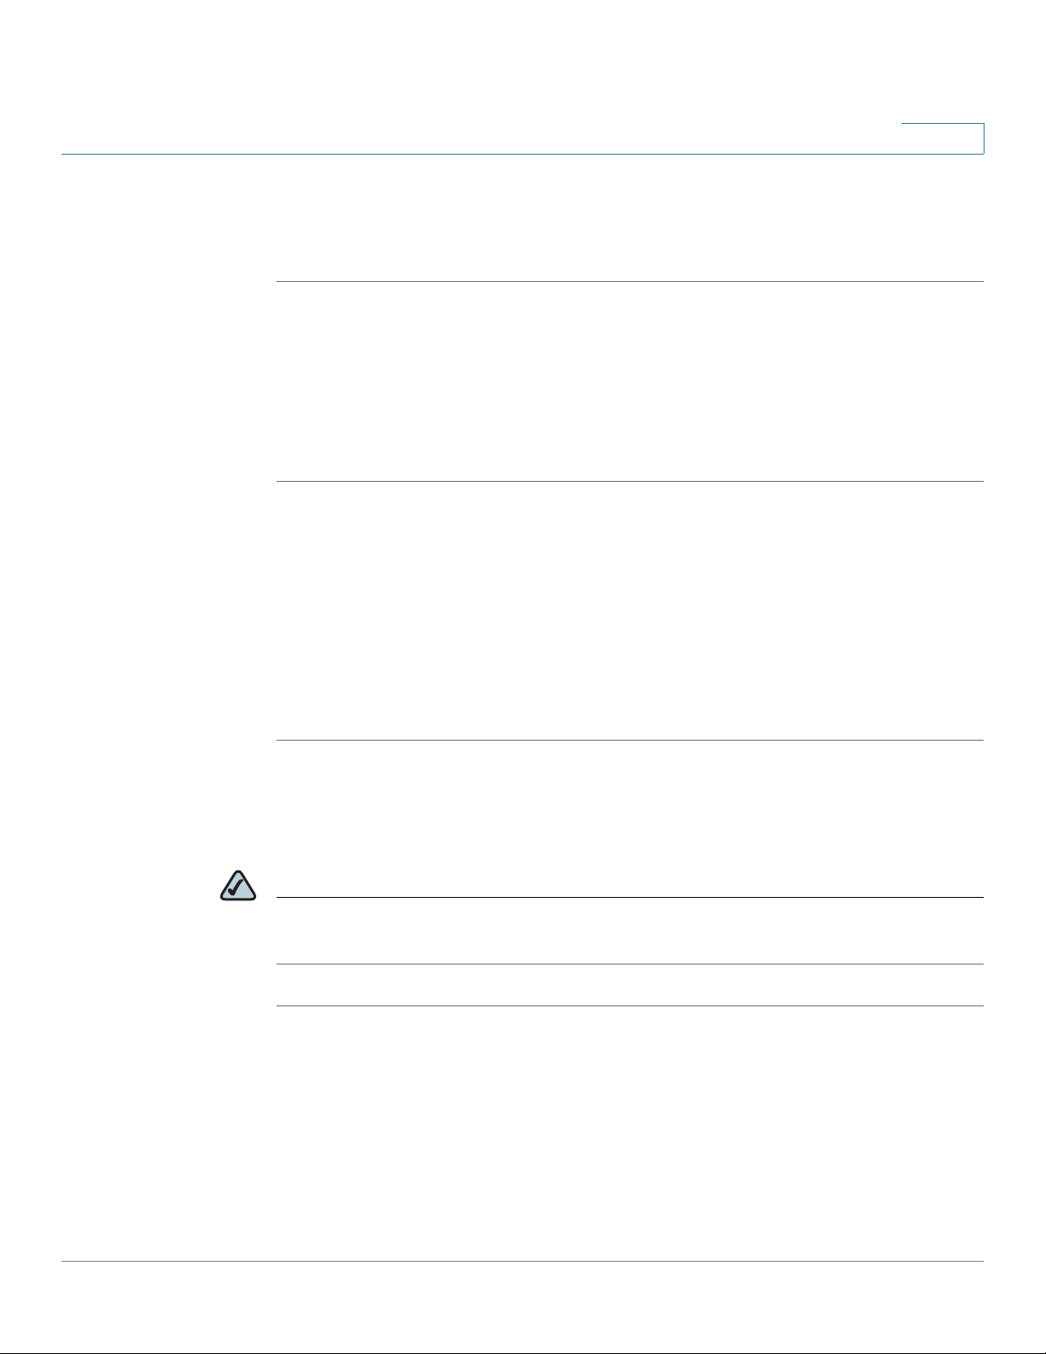The image size is (1046, 1354).
Task: Click blank area between first two section dividers
Action: click(x=630, y=381)
